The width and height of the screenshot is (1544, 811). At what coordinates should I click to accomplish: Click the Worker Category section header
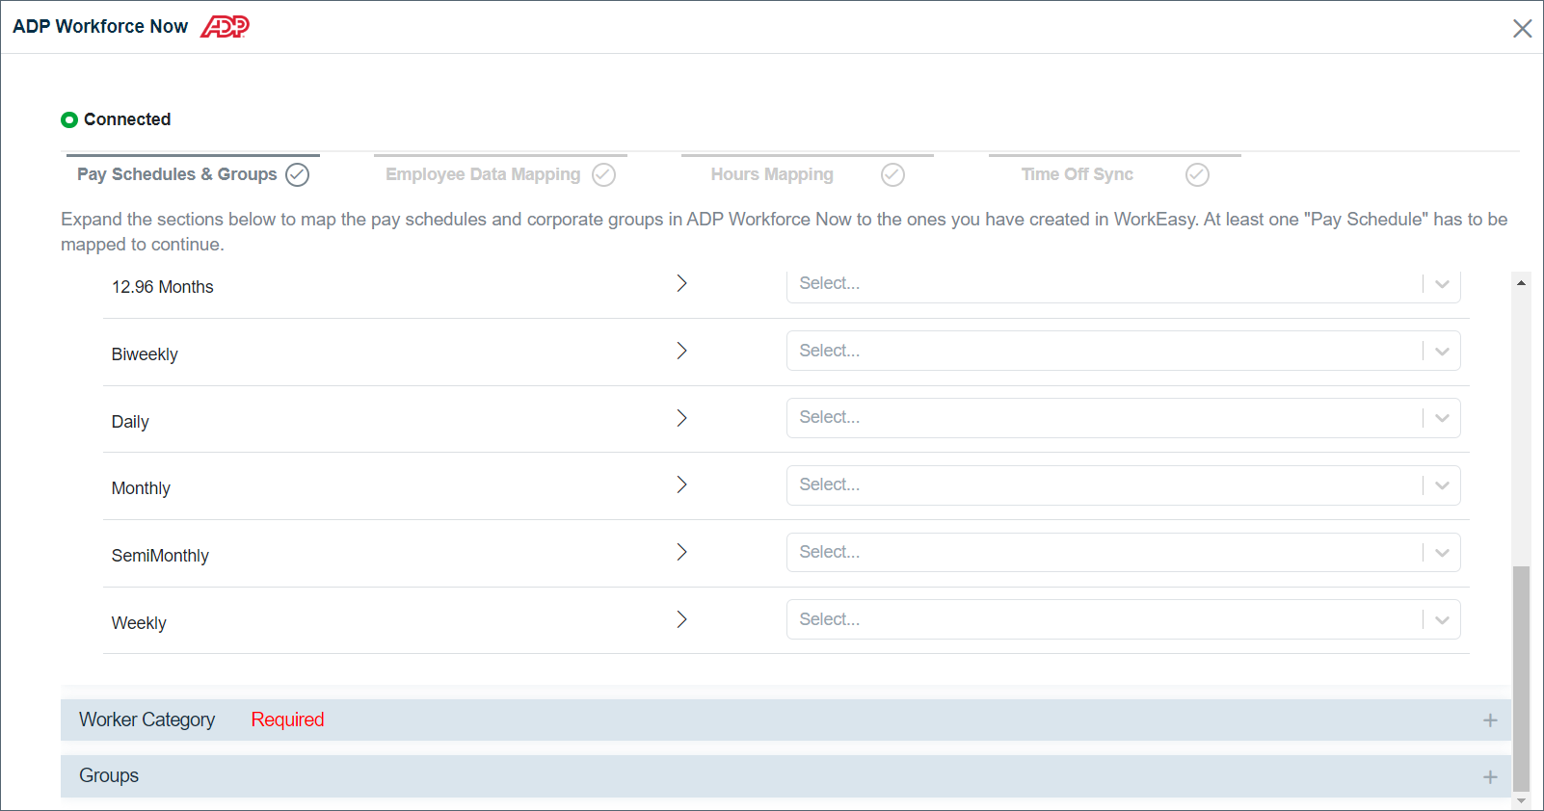pos(785,720)
